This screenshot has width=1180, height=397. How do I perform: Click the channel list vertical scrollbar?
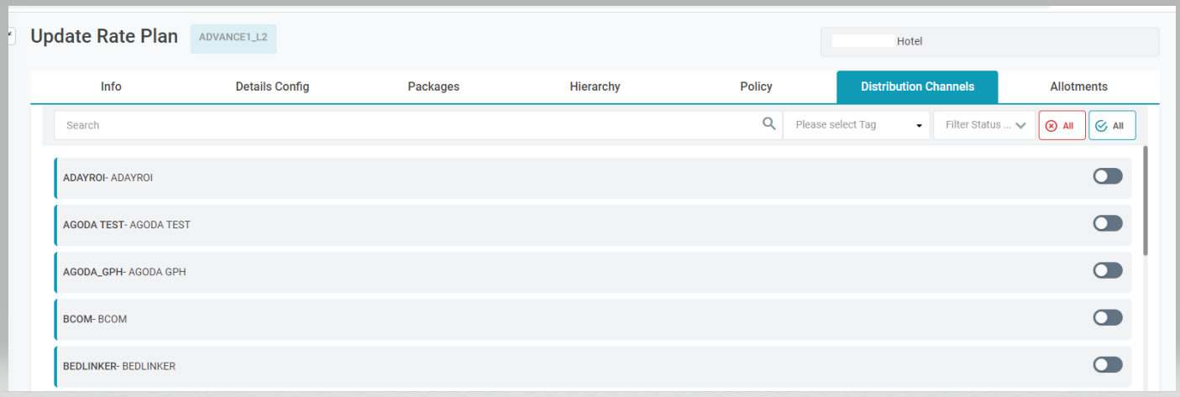[x=1146, y=201]
